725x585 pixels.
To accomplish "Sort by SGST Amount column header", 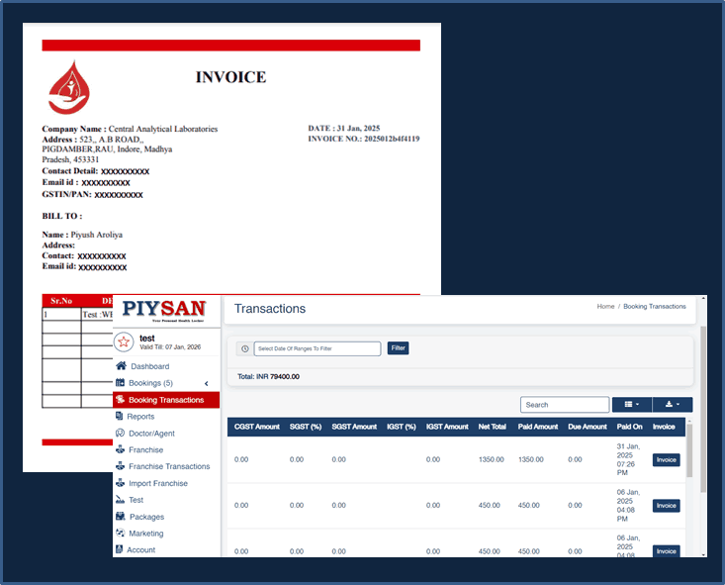I will (354, 427).
